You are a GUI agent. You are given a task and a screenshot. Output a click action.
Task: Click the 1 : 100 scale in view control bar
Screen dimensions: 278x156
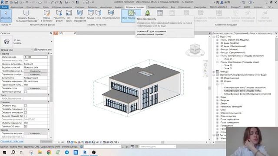(60, 142)
